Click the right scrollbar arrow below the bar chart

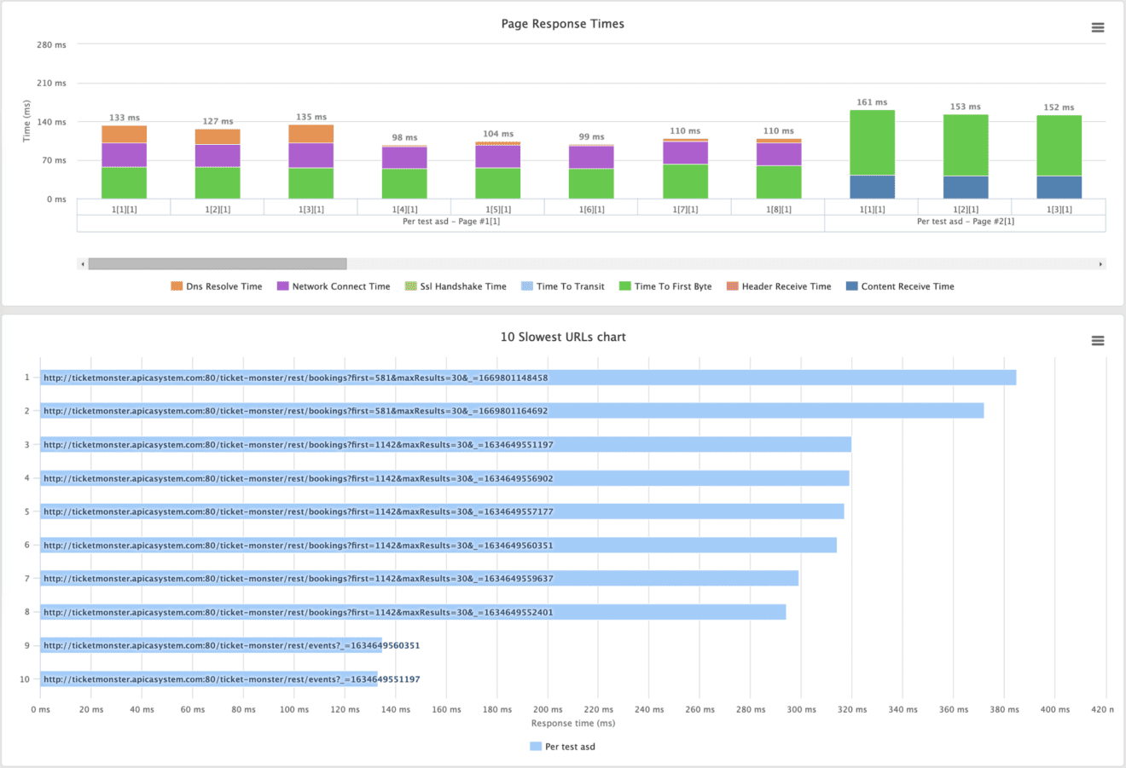pos(1101,263)
